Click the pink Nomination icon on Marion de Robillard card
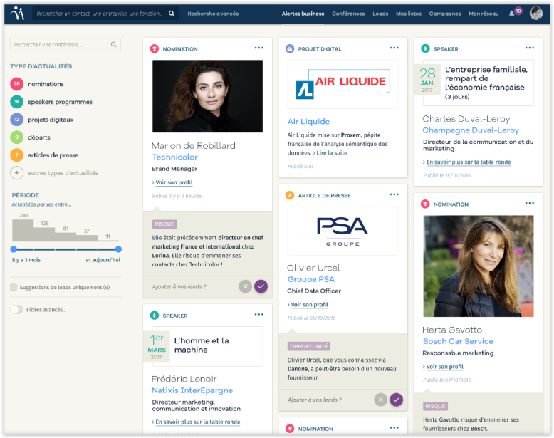 coord(155,48)
